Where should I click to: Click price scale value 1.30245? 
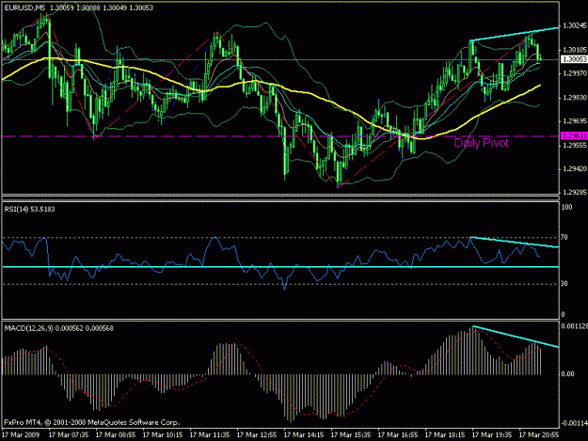click(x=575, y=25)
